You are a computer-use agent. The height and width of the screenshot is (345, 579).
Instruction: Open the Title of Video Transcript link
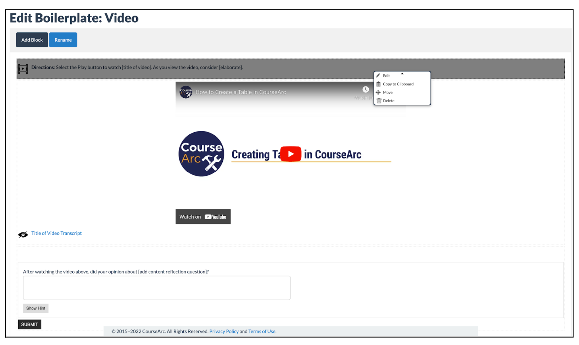pyautogui.click(x=56, y=233)
